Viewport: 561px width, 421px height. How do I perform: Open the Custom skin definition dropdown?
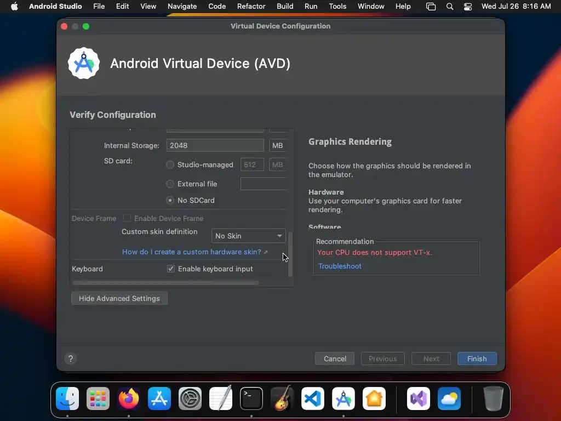pos(249,236)
